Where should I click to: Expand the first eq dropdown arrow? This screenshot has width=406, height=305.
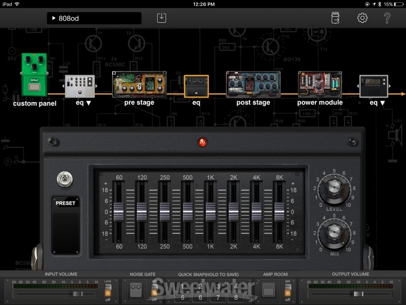coord(89,103)
